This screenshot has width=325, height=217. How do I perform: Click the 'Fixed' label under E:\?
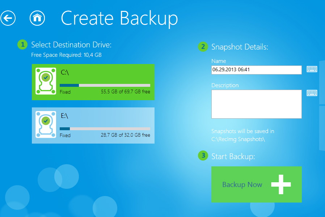[x=65, y=135]
